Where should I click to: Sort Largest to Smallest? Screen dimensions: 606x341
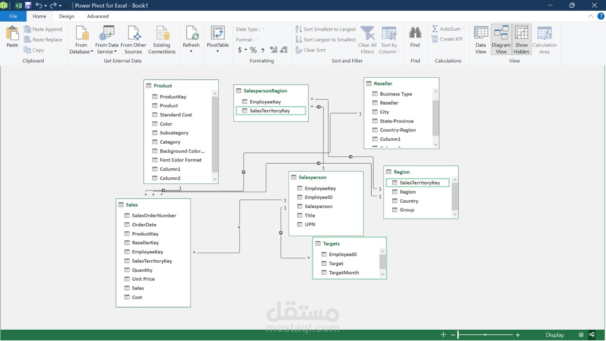(x=326, y=39)
